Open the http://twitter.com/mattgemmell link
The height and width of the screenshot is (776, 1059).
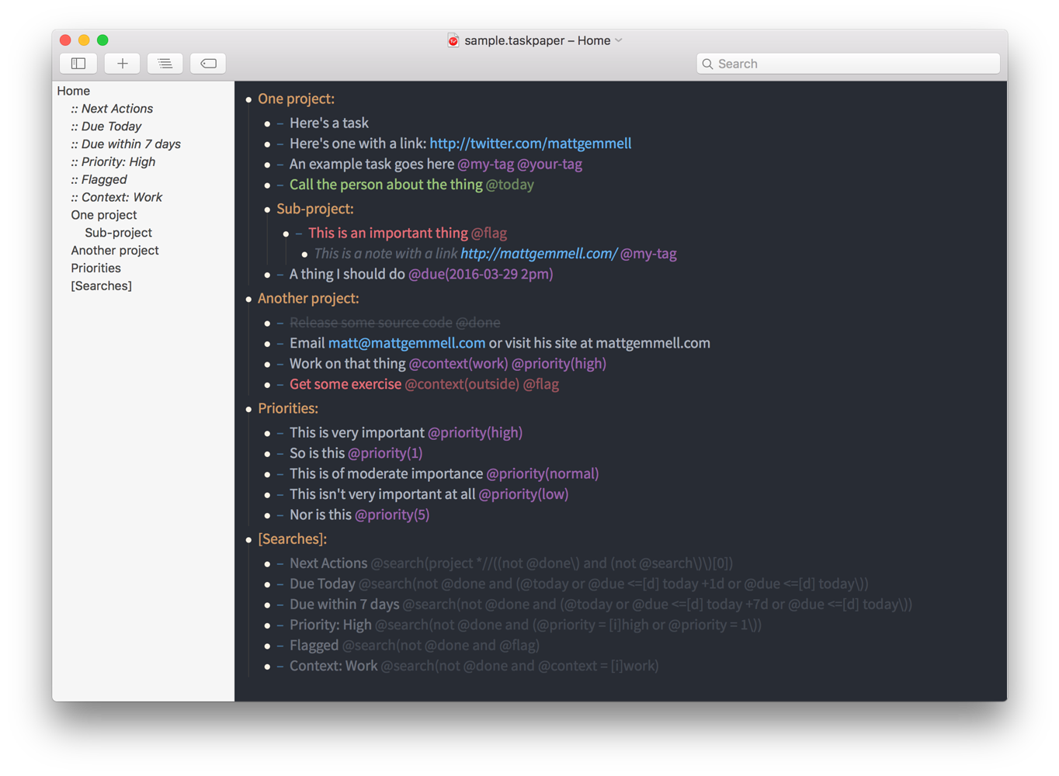(x=529, y=143)
